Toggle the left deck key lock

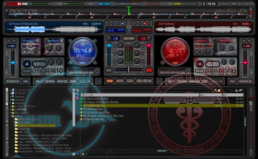point(25,81)
